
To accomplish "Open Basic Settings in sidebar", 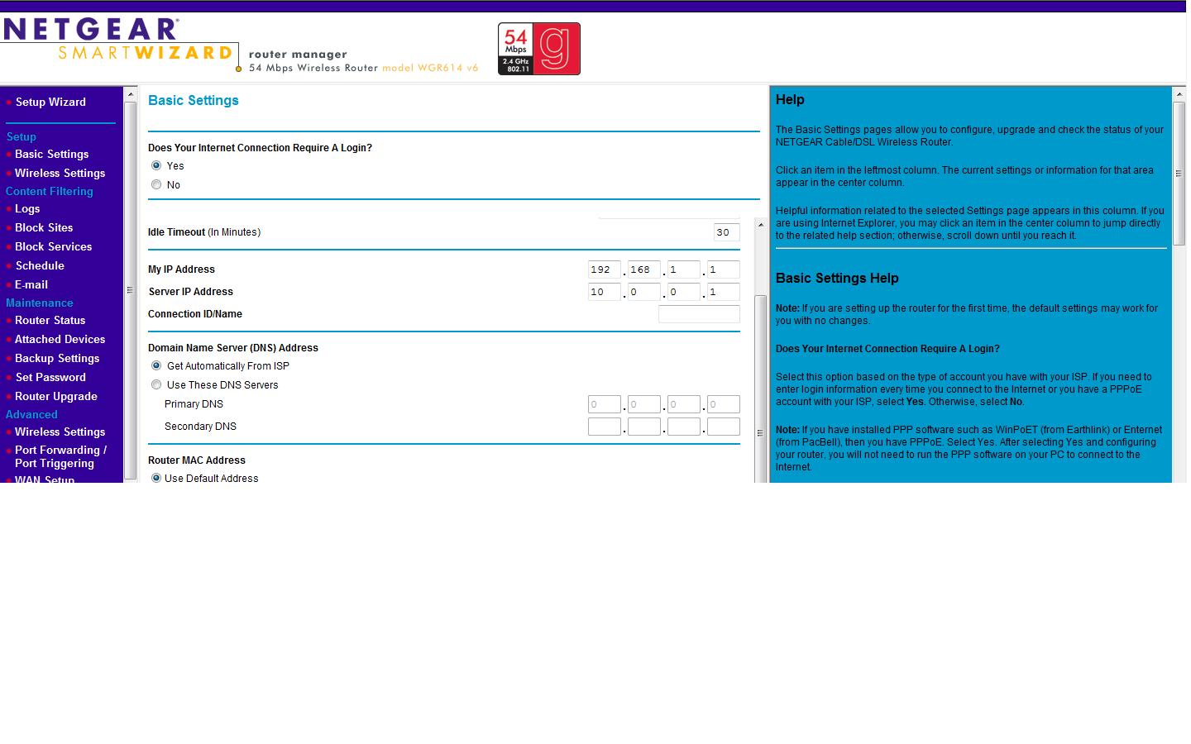I will point(51,154).
